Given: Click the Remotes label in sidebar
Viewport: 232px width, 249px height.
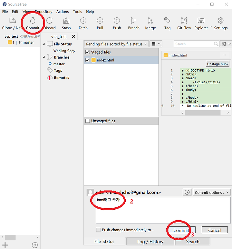Looking at the screenshot, I should [62, 78].
